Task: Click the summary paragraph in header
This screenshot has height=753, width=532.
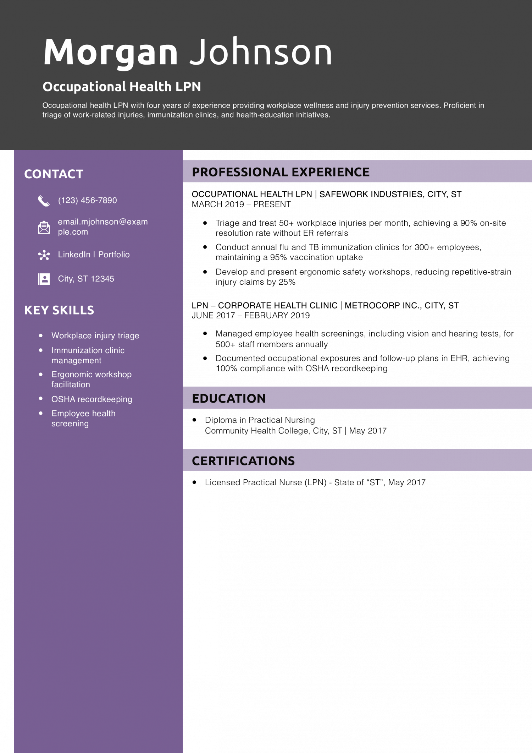Action: click(263, 110)
